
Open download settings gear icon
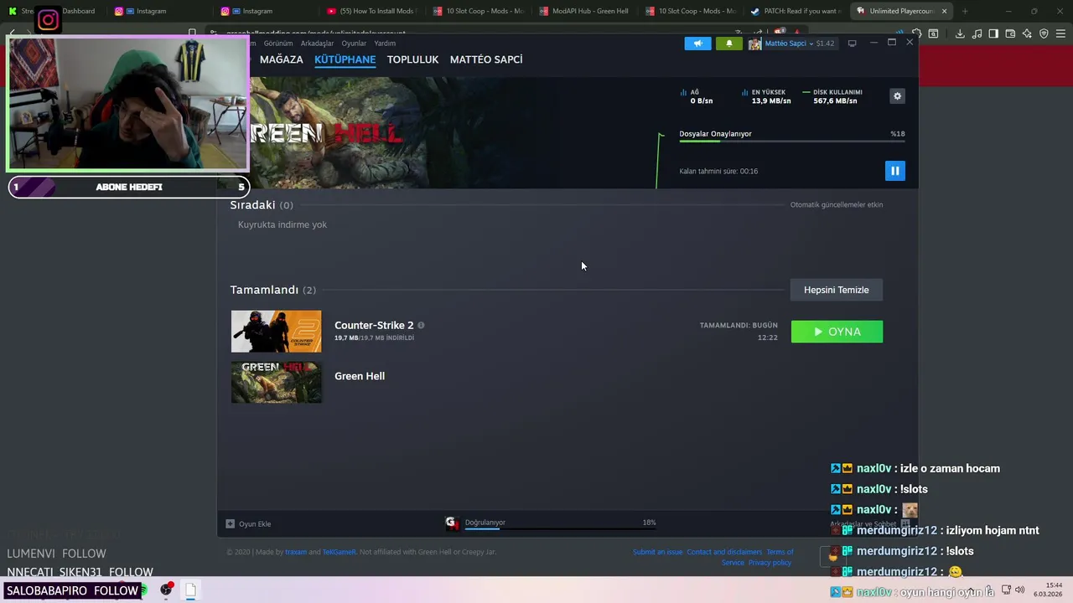pos(897,96)
